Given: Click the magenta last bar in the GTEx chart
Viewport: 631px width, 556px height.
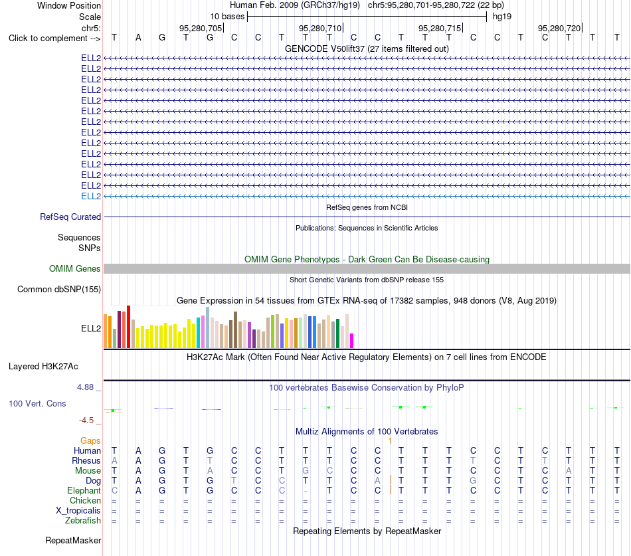Looking at the screenshot, I should 352,341.
